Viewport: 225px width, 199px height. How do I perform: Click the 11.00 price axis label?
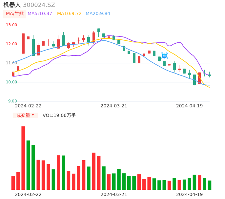tap(12, 63)
